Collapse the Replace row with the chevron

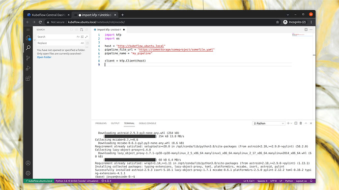coord(34,40)
